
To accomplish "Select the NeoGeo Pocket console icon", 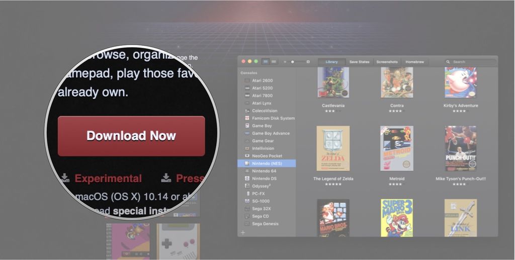I will [247, 156].
